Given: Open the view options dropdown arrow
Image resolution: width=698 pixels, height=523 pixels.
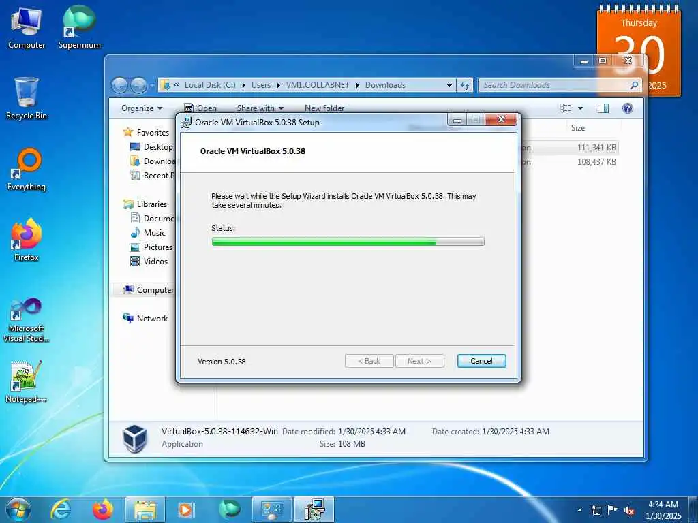Looking at the screenshot, I should click(580, 108).
